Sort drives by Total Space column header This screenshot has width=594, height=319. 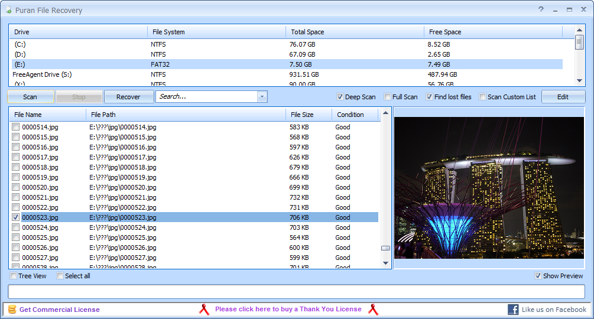(355, 32)
